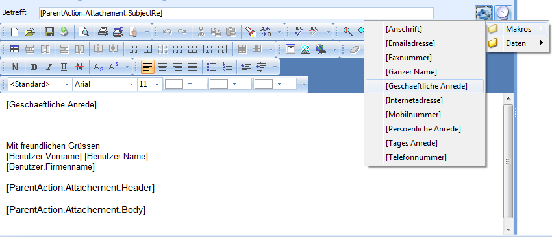Insert a table using table grid icon

pyautogui.click(x=14, y=49)
